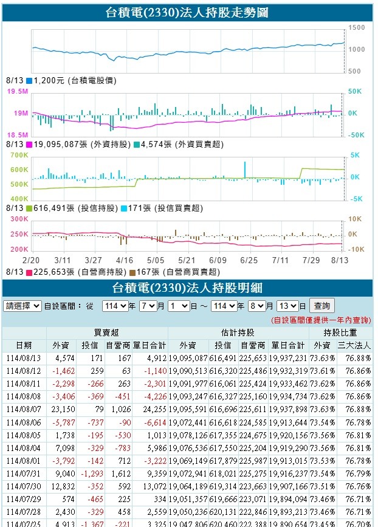The width and height of the screenshot is (378, 527).
Task: Select the 114/07/31 date cell
Action: (x=24, y=474)
